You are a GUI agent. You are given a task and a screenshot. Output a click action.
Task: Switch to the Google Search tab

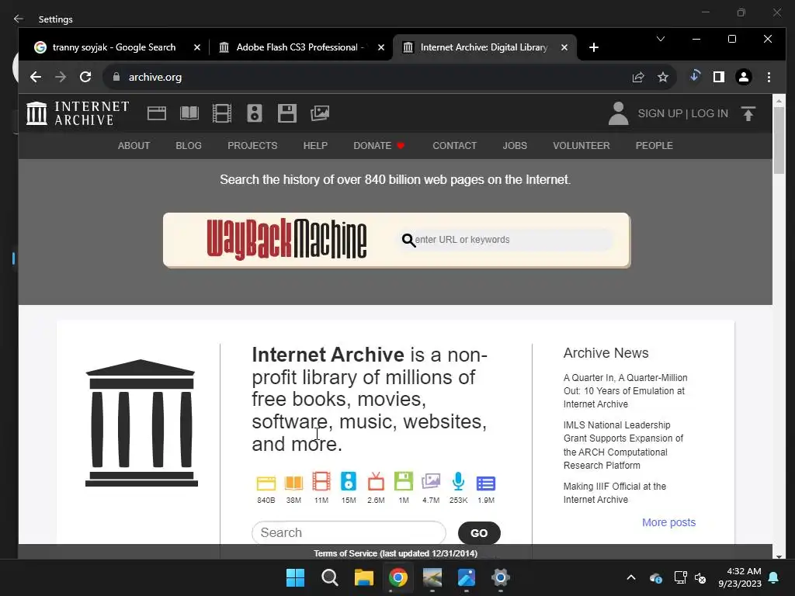113,47
